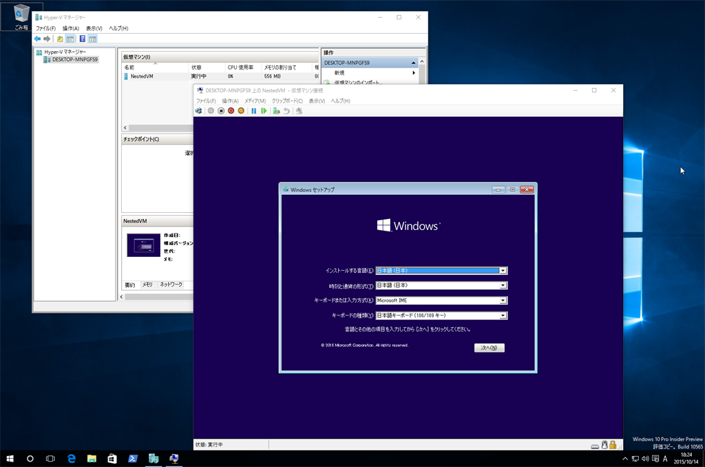Open File Explorer from taskbar
The image size is (705, 467).
point(92,459)
